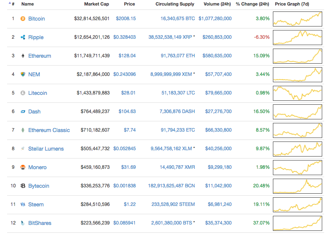Click Ethereum volume $580,635,000
Image resolution: width=336 pixels, height=234 pixels.
click(217, 56)
